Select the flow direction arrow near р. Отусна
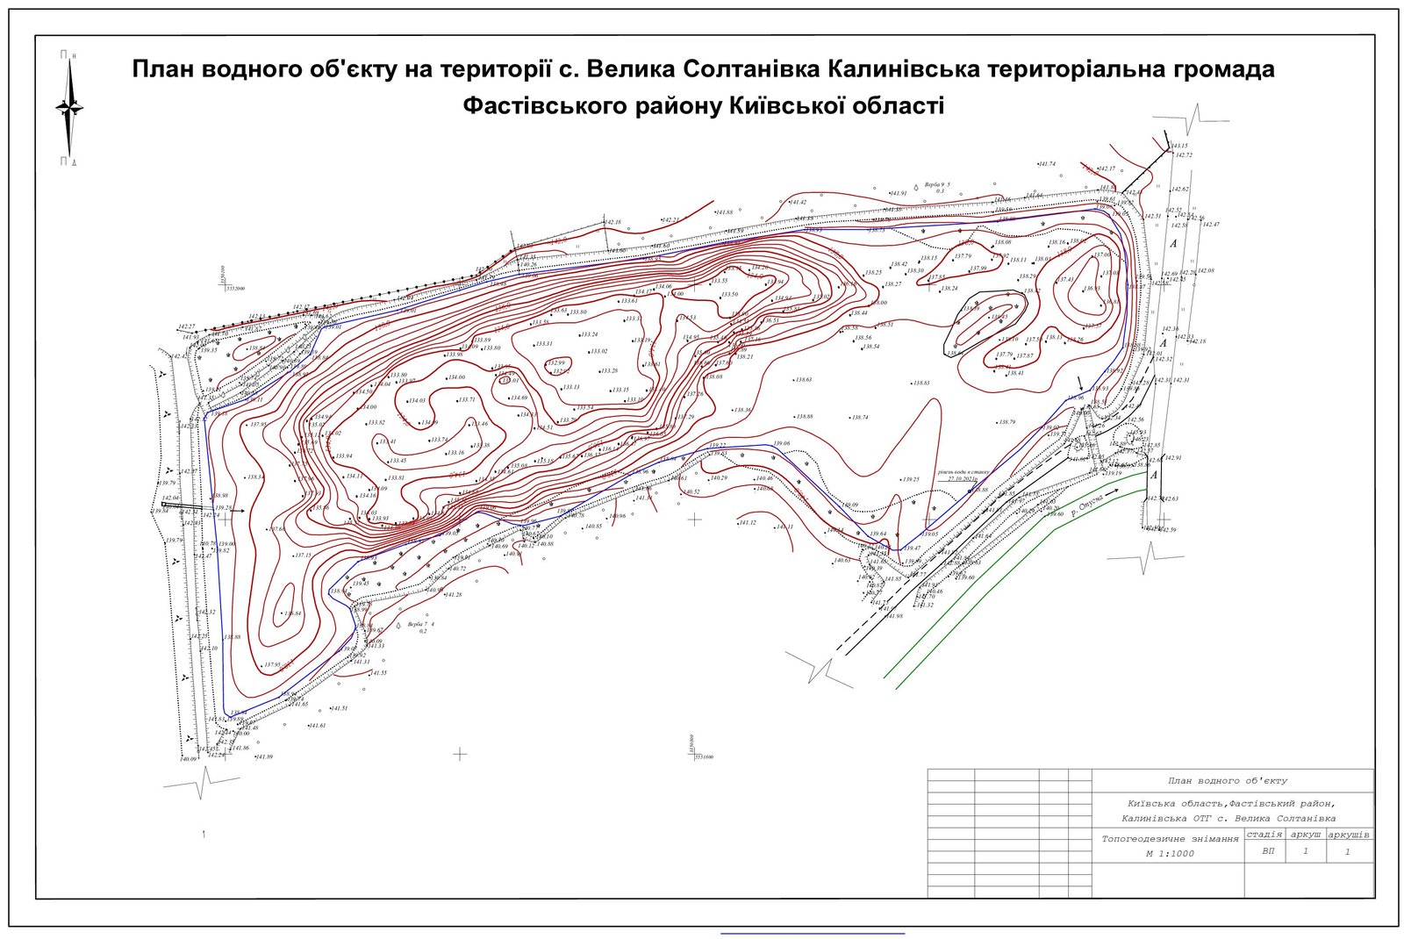The width and height of the screenshot is (1404, 939). pos(1111,491)
